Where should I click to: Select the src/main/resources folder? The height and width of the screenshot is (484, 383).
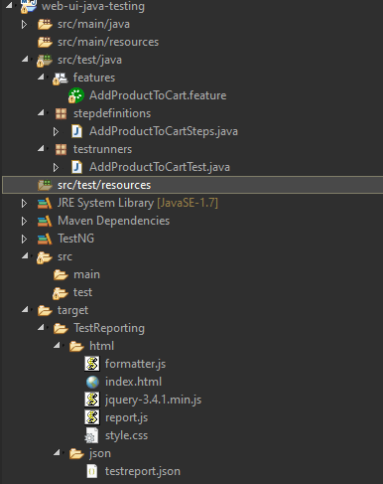pos(108,42)
